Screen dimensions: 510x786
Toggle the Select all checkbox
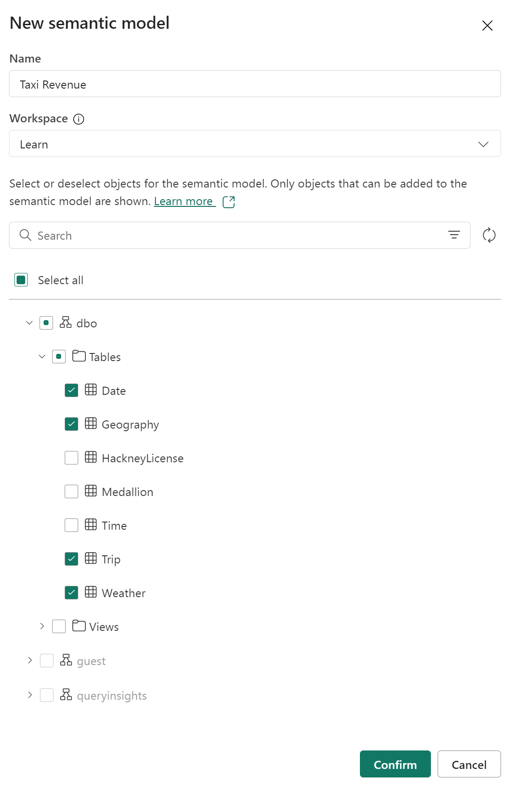[21, 280]
